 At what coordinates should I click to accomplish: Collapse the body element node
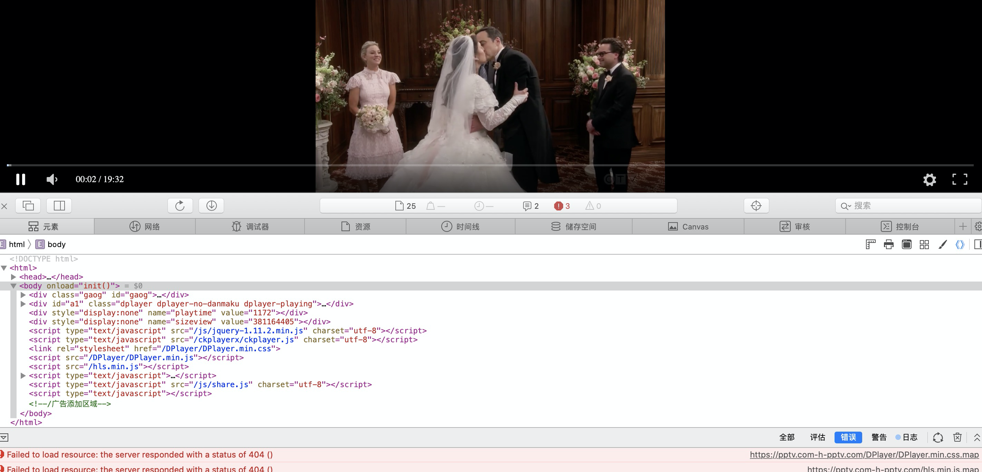(13, 286)
